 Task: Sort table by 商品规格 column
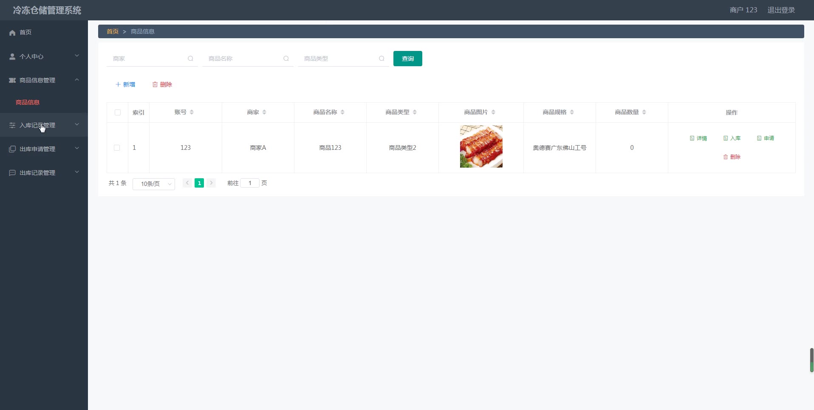tap(572, 112)
